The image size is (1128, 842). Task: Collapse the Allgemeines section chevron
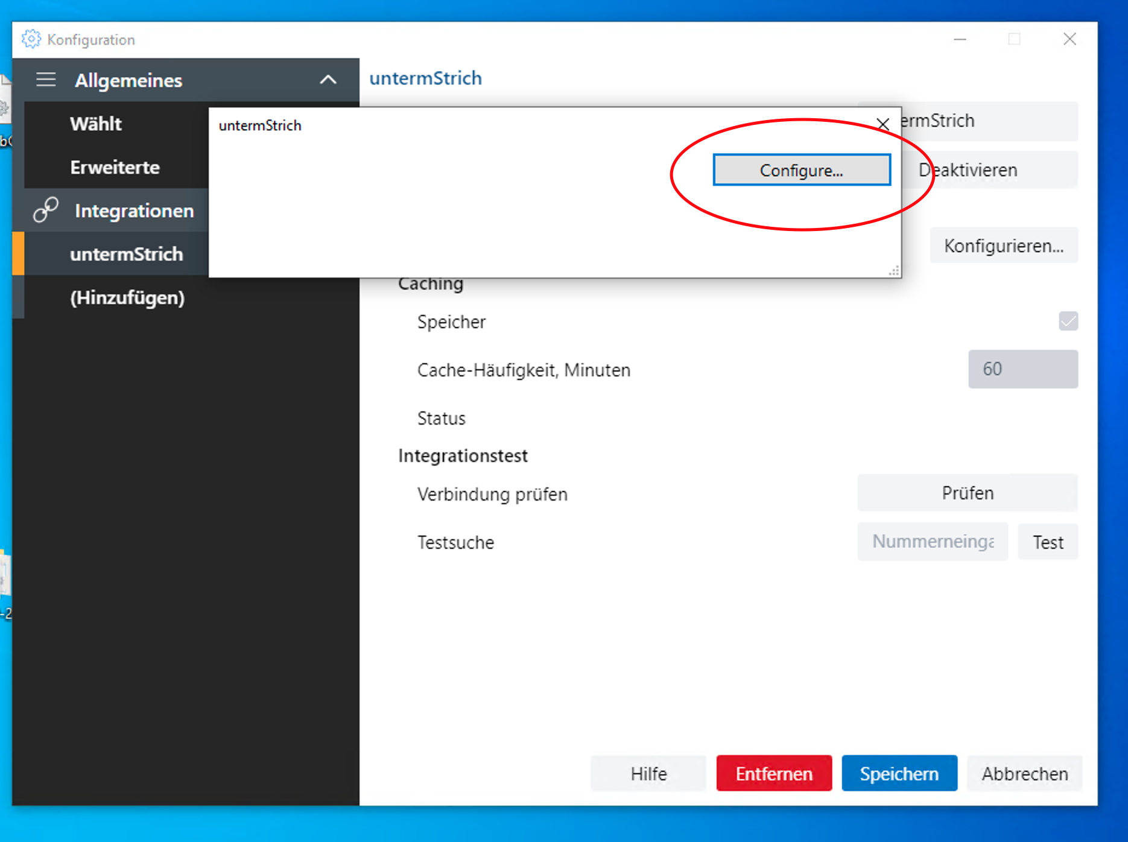pos(328,80)
